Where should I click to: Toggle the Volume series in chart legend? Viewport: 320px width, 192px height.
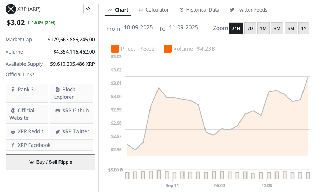point(189,49)
